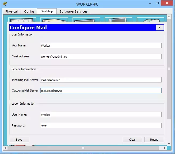
Task: Select the Desktop tab
Action: coord(47,11)
